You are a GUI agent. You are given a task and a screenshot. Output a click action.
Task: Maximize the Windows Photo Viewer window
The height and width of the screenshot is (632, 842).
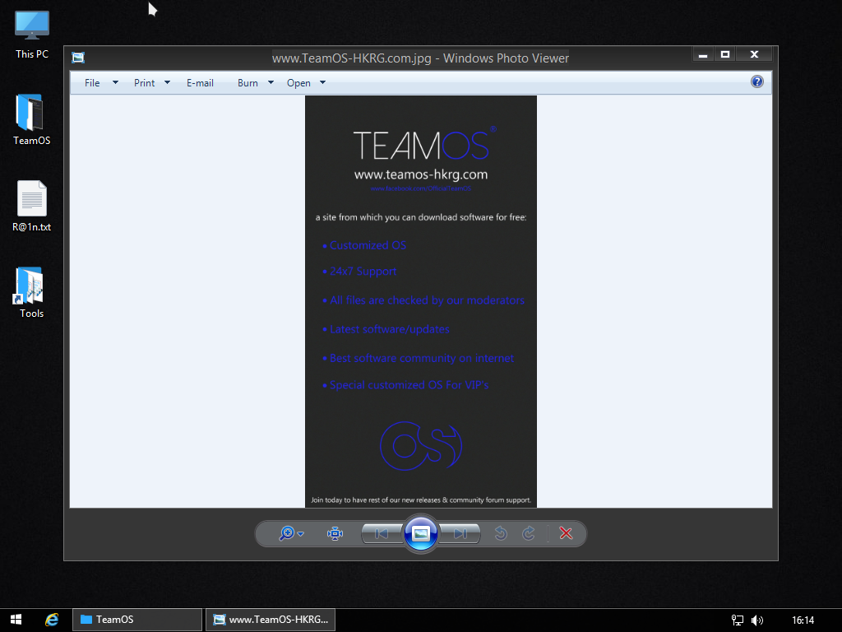point(725,54)
